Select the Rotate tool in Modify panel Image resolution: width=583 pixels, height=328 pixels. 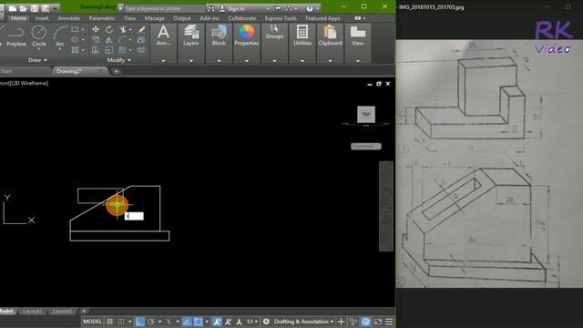click(109, 29)
